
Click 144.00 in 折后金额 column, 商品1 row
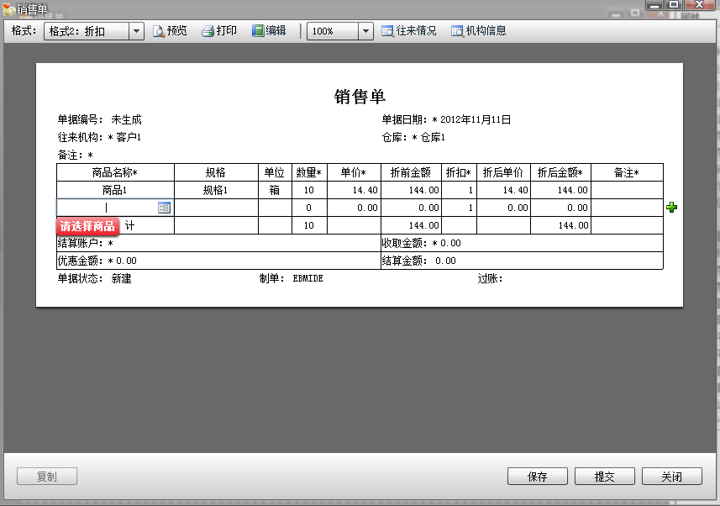[x=560, y=190]
